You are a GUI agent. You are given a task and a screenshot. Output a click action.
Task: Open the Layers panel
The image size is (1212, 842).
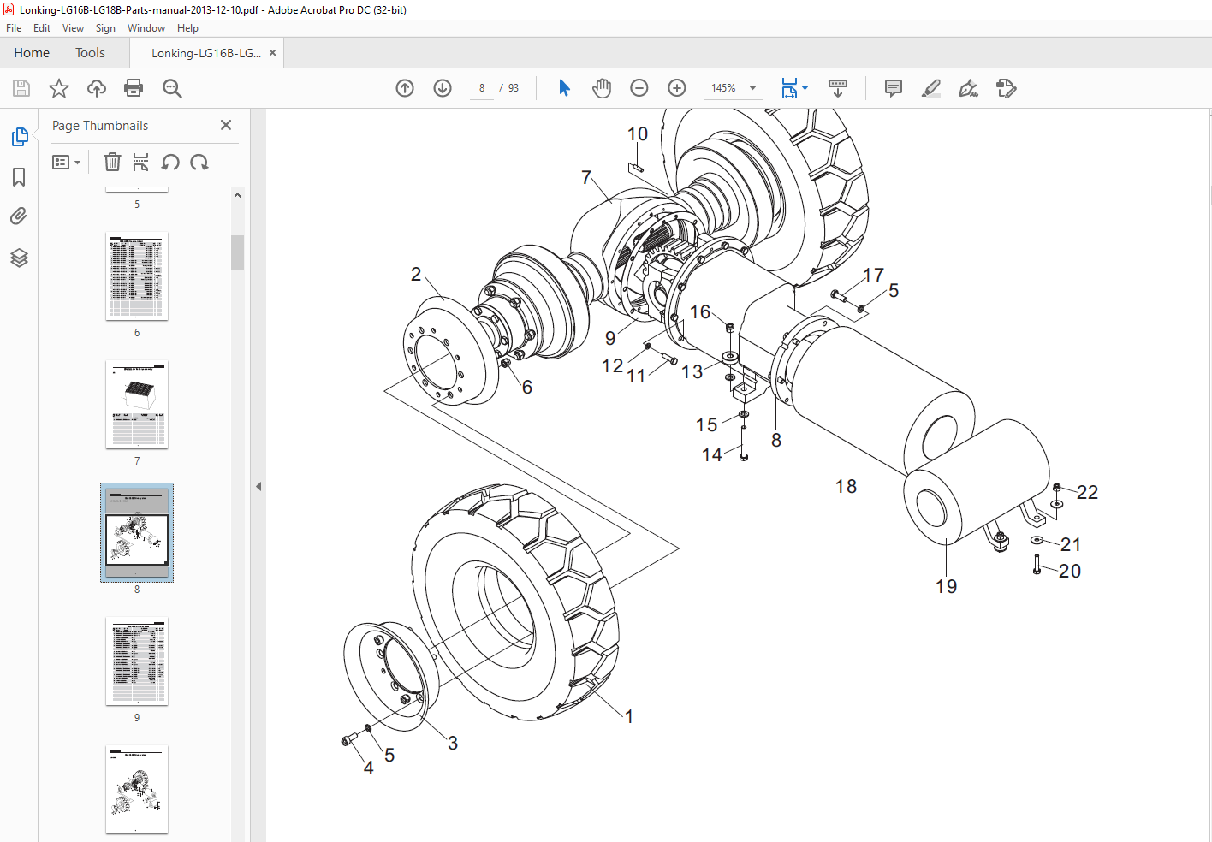point(19,258)
